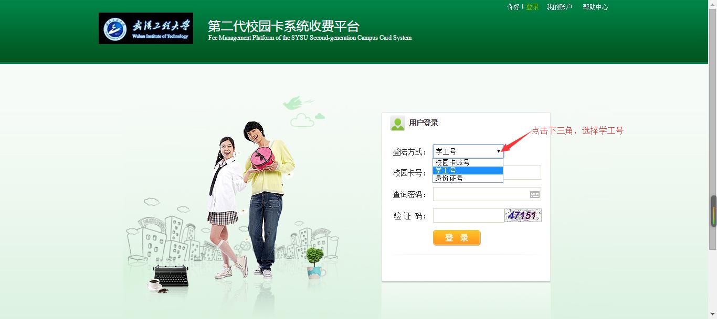The height and width of the screenshot is (319, 717).
Task: Focus the 查询密码 password field
Action: [487, 194]
